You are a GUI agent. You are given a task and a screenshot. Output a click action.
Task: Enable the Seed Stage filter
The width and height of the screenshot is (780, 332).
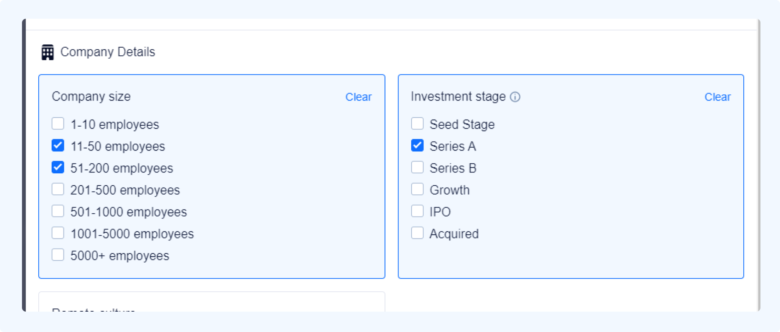click(417, 123)
